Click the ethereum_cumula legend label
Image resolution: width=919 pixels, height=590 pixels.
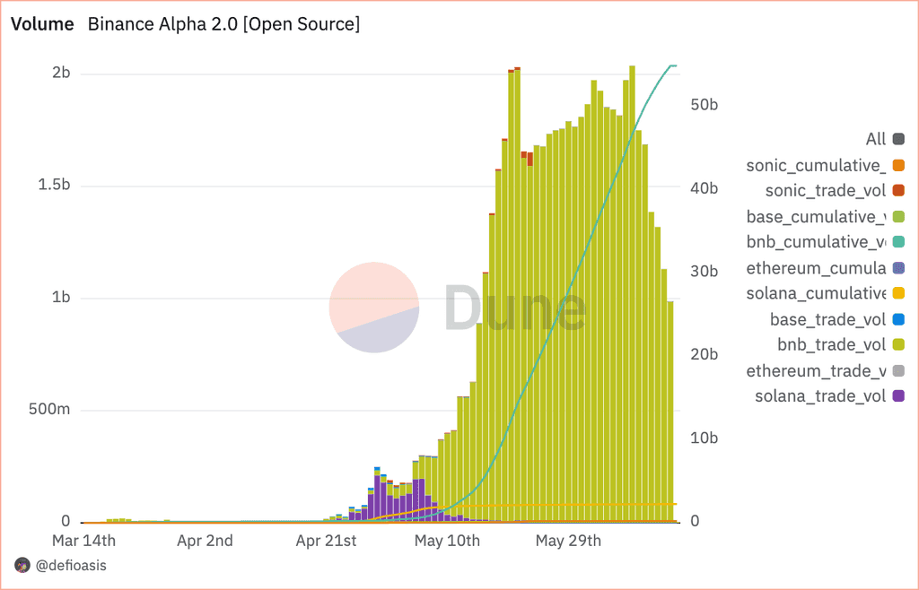(816, 268)
